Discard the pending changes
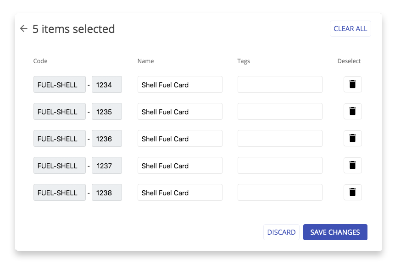This screenshot has height=269, width=395. 281,232
